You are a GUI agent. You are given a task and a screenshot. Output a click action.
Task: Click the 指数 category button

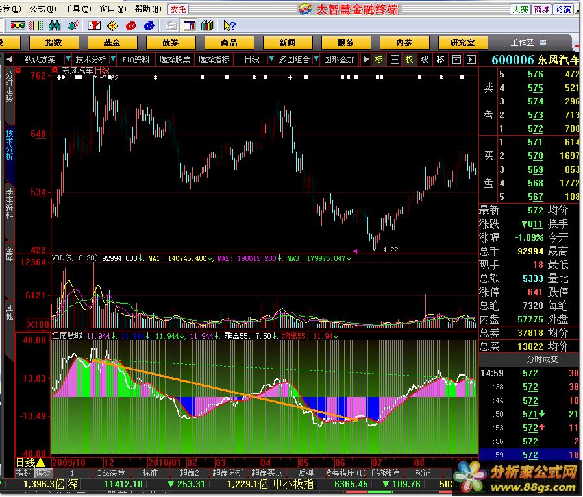tap(53, 43)
